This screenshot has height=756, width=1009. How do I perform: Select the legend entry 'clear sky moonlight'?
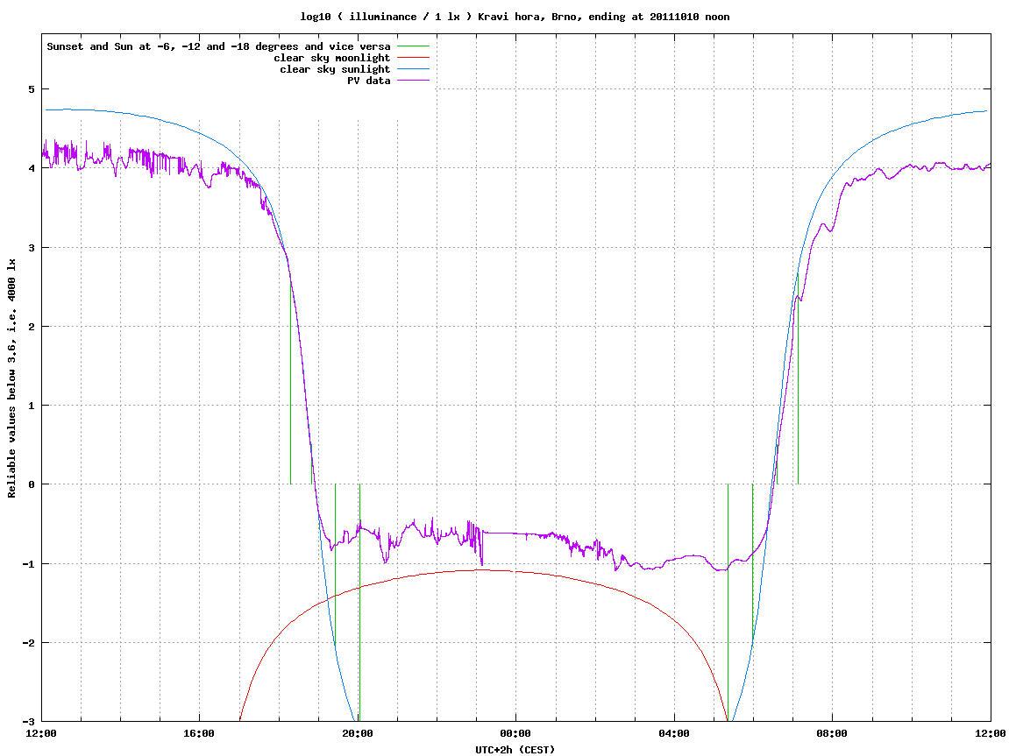[x=332, y=58]
